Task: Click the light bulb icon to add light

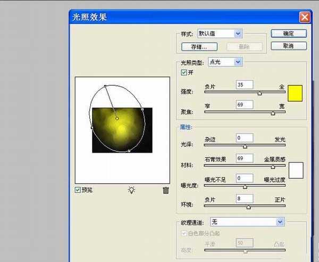Action: point(132,190)
